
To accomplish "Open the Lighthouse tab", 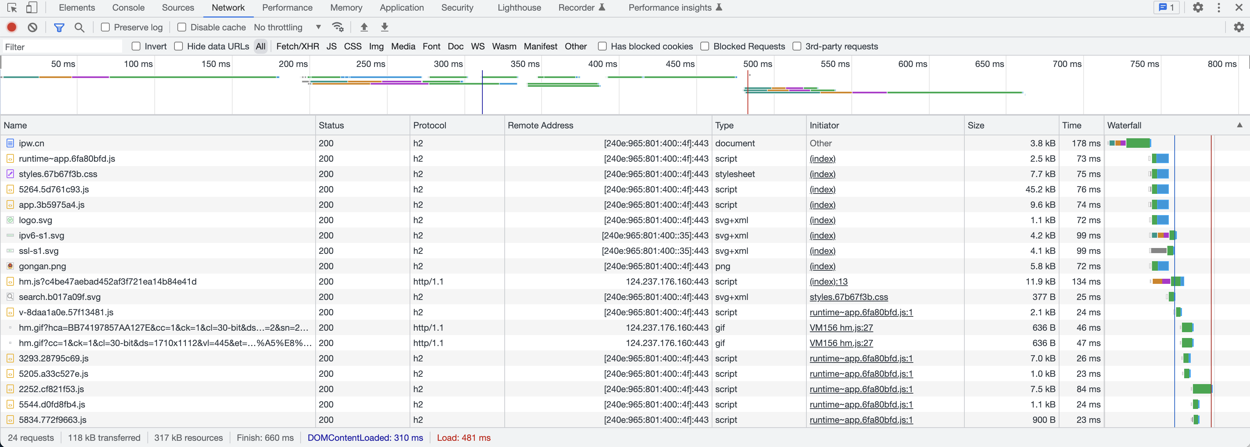I will (x=519, y=8).
